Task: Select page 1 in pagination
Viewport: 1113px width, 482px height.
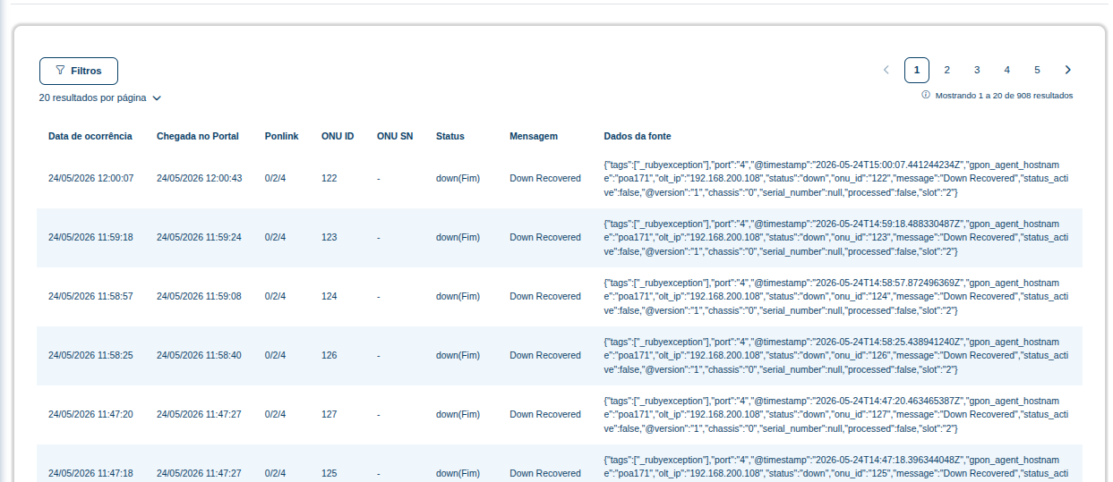Action: (917, 70)
